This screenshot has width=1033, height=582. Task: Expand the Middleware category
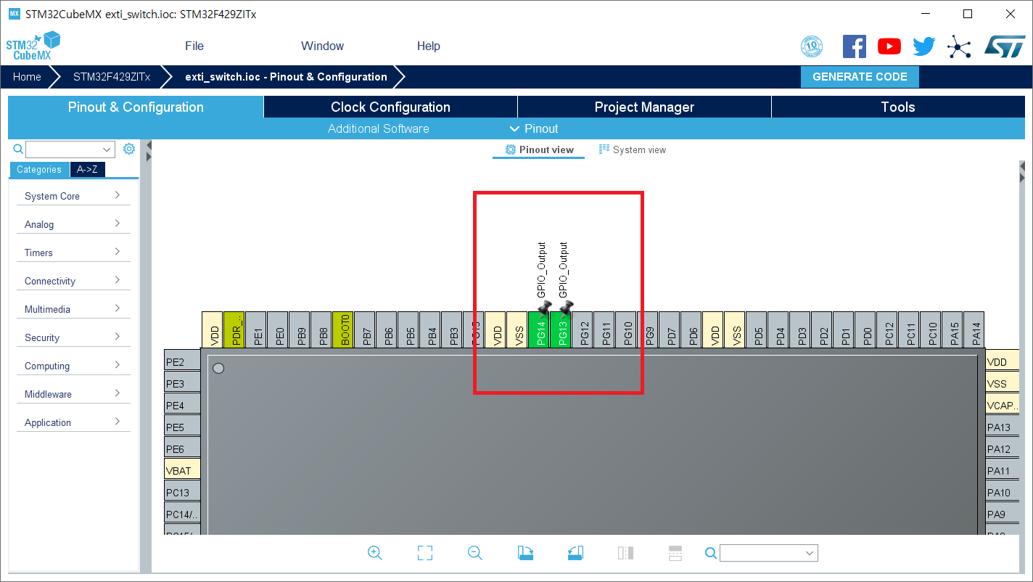[73, 394]
